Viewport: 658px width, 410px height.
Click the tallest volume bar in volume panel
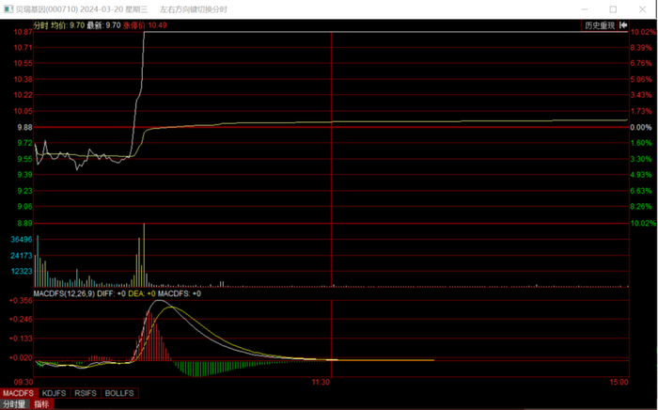pos(144,255)
